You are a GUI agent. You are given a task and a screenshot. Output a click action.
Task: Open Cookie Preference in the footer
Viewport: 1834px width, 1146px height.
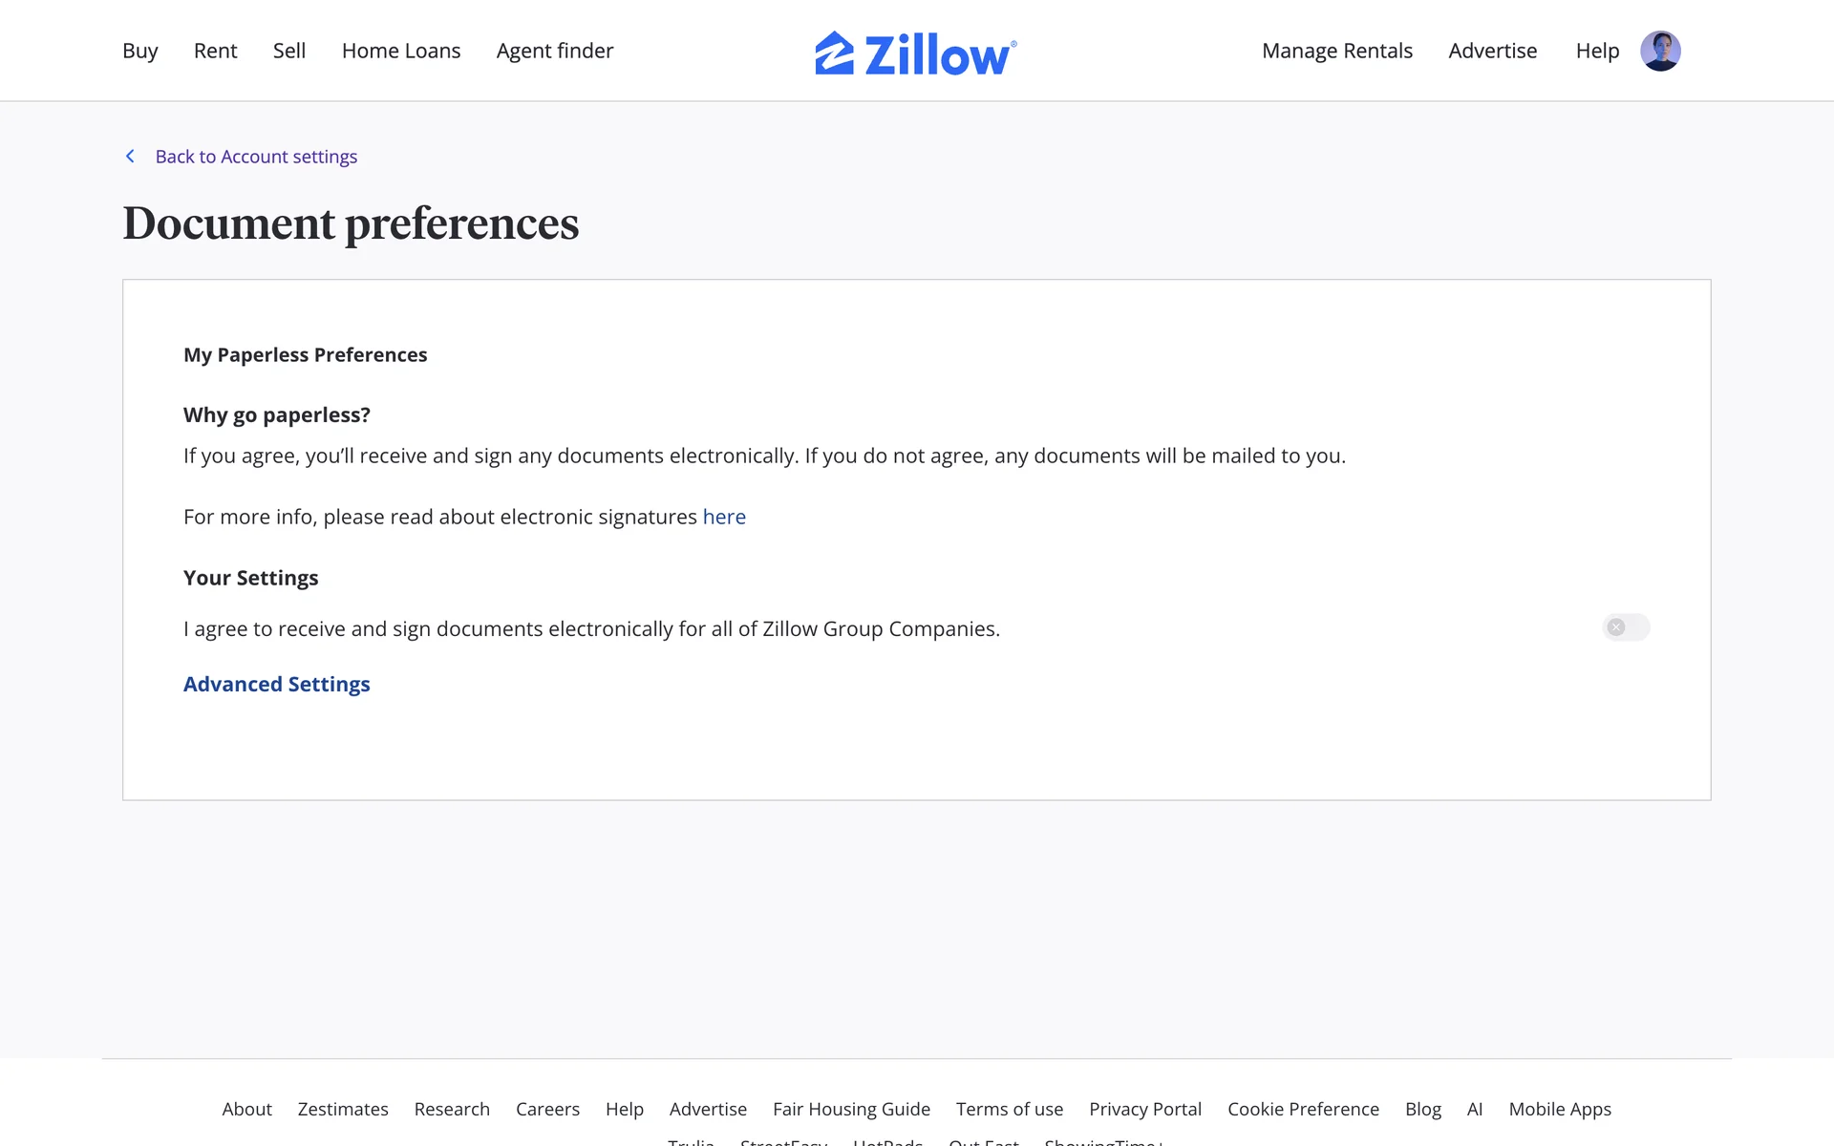click(1303, 1109)
